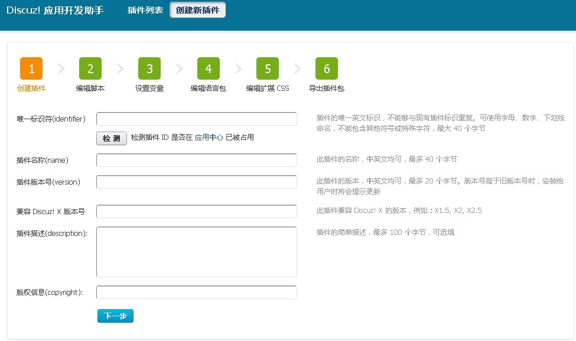
Task: Open step 5 编辑扩展 CSS icon
Action: click(x=267, y=68)
